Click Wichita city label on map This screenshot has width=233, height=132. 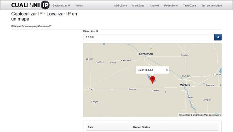tap(185, 85)
